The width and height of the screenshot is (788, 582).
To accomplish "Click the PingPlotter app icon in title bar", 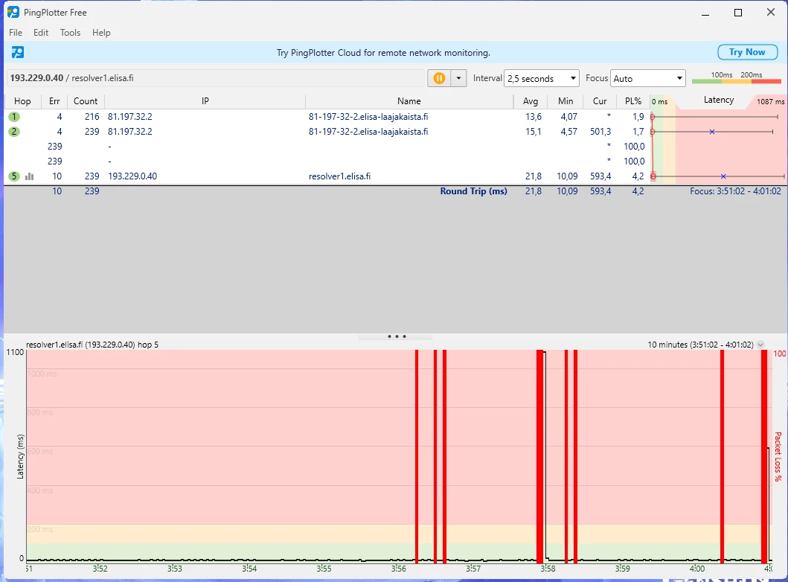I will click(x=13, y=13).
